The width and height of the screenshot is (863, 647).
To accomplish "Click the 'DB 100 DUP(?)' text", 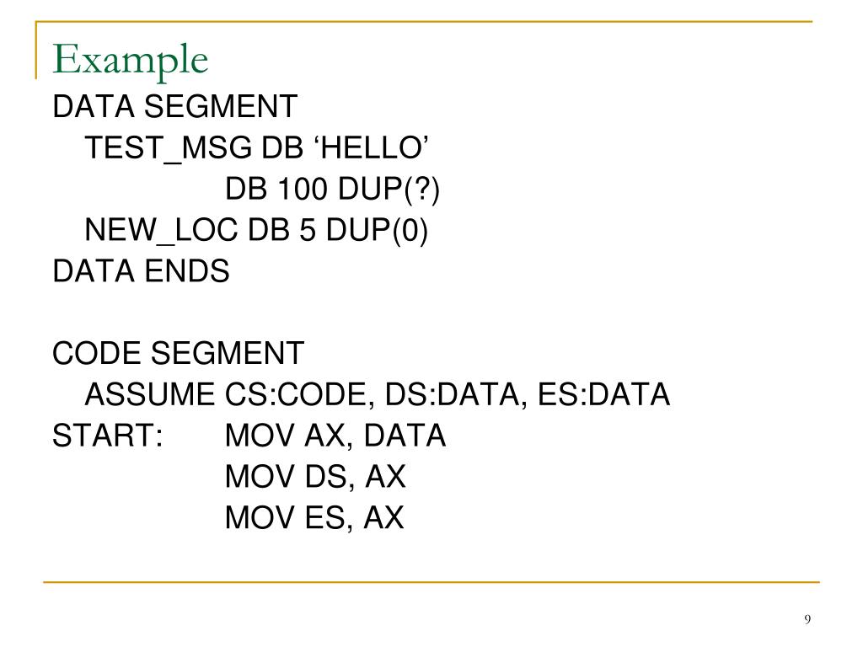I will point(332,190).
